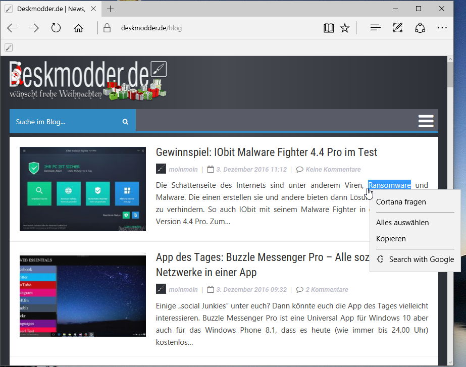Minimize the Edge browser window
466x367 pixels.
tap(395, 9)
